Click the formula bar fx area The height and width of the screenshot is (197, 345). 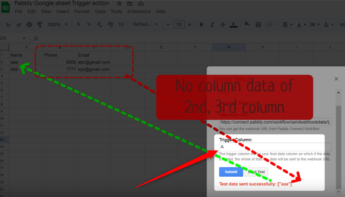click(x=35, y=38)
